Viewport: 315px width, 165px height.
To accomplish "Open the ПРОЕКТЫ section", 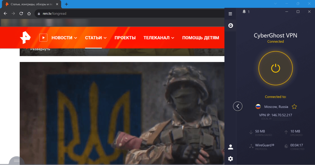I will tap(125, 38).
